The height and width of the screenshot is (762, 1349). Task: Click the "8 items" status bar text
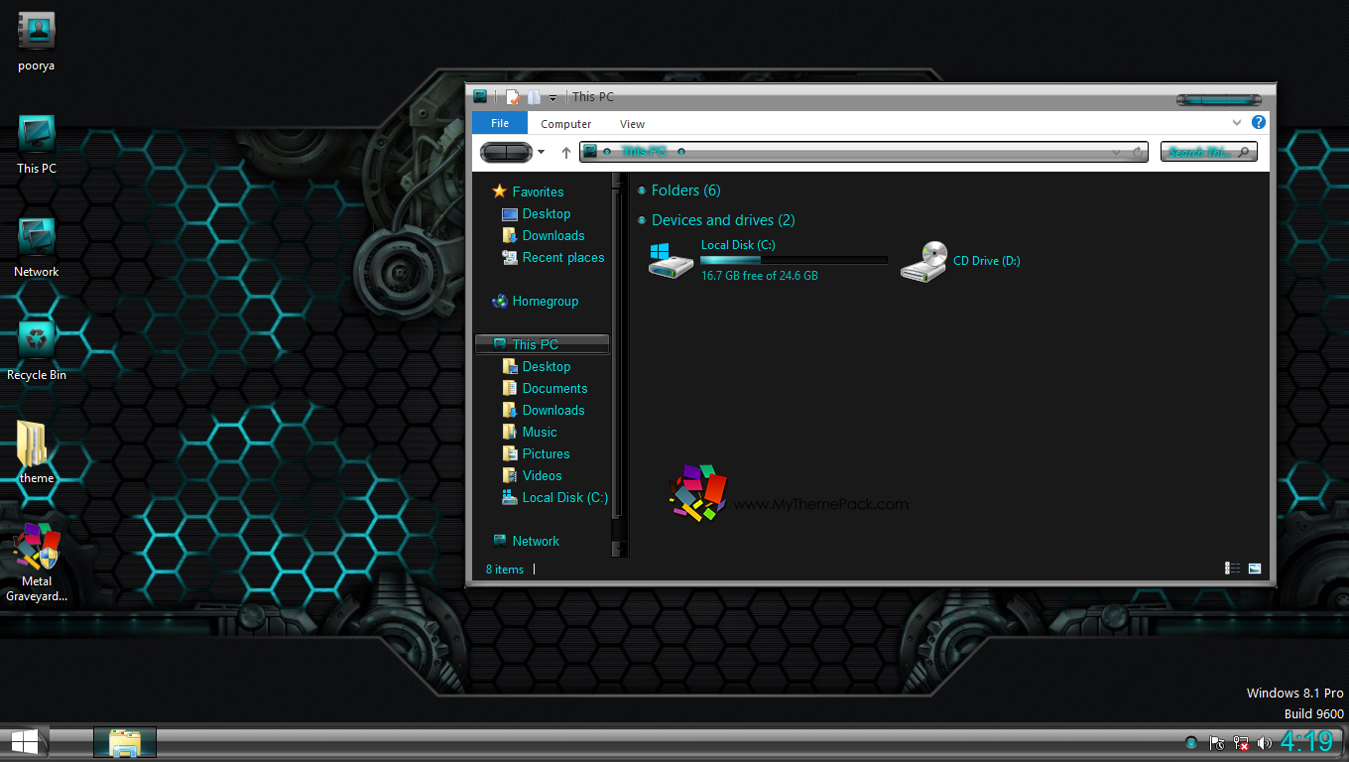tap(505, 570)
